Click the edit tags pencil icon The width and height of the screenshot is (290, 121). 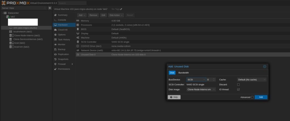click(121, 9)
